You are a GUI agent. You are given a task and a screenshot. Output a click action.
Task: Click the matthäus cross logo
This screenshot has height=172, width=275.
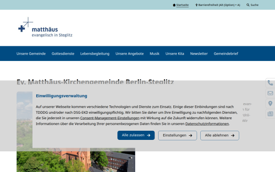click(x=26, y=25)
